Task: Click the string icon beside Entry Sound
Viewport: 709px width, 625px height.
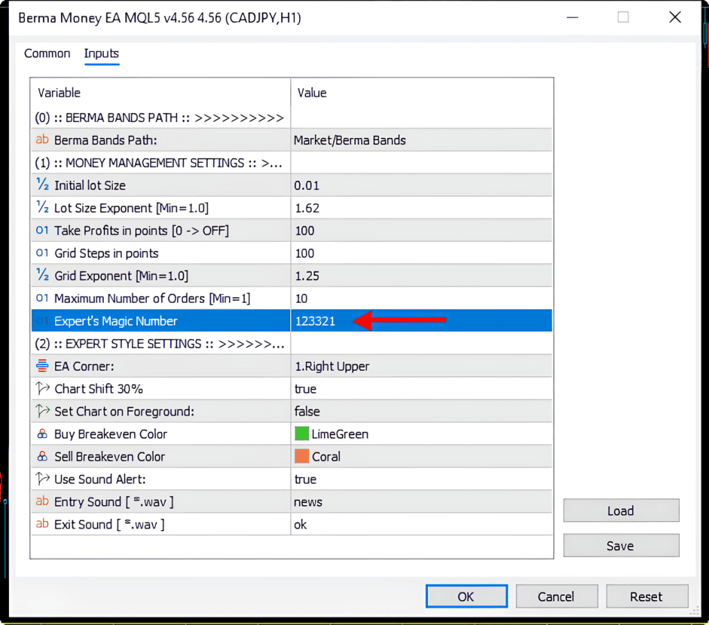Action: click(x=42, y=502)
